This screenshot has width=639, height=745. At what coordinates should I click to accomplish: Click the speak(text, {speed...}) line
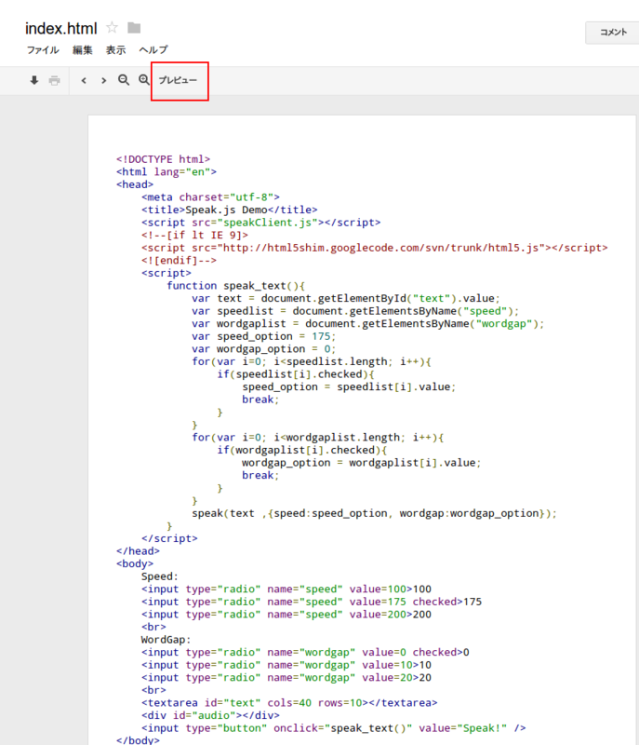click(x=374, y=514)
